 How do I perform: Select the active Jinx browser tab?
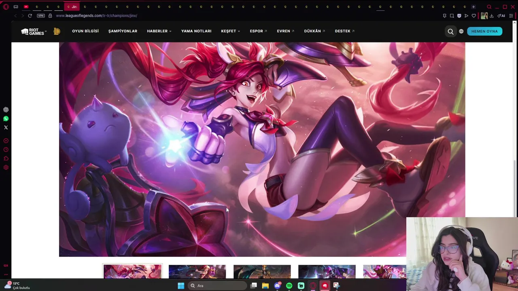pyautogui.click(x=72, y=7)
